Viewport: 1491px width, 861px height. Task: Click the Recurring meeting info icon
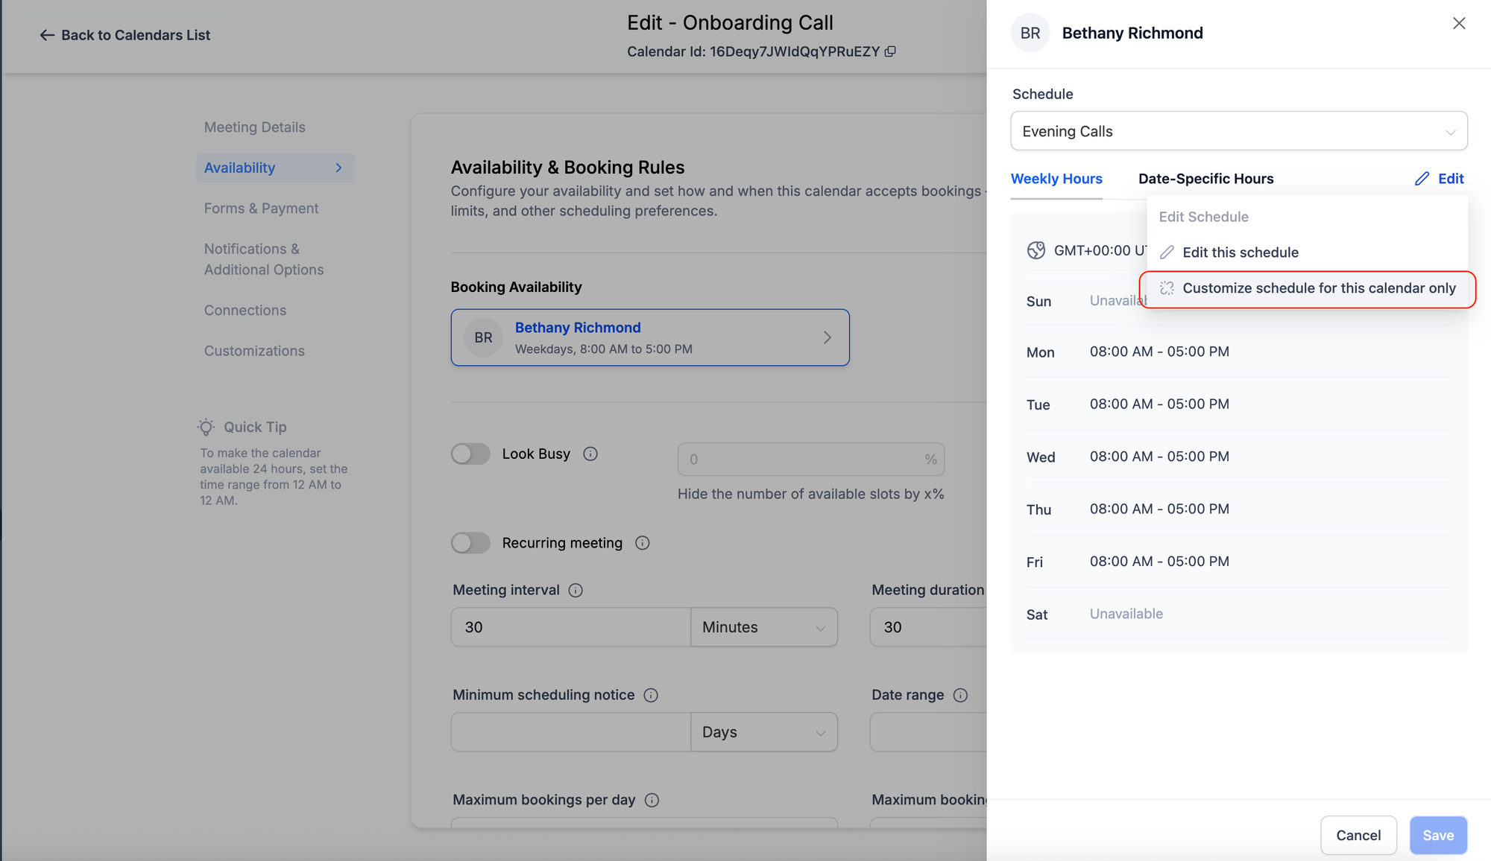pyautogui.click(x=643, y=543)
